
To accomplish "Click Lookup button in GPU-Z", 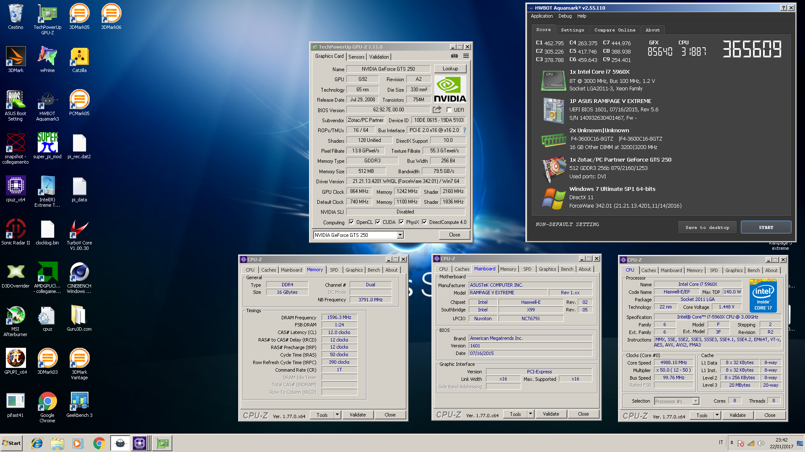I will (450, 69).
